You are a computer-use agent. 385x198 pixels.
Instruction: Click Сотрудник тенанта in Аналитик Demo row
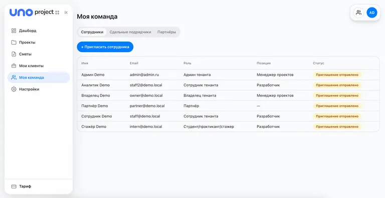[201, 85]
